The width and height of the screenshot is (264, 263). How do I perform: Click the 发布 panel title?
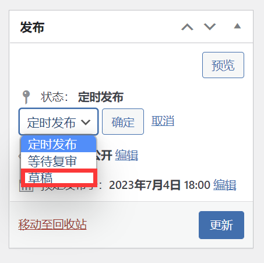coord(32,27)
